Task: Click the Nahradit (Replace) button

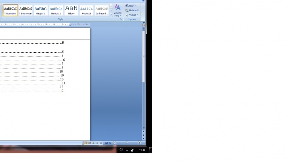Action: click(x=132, y=10)
